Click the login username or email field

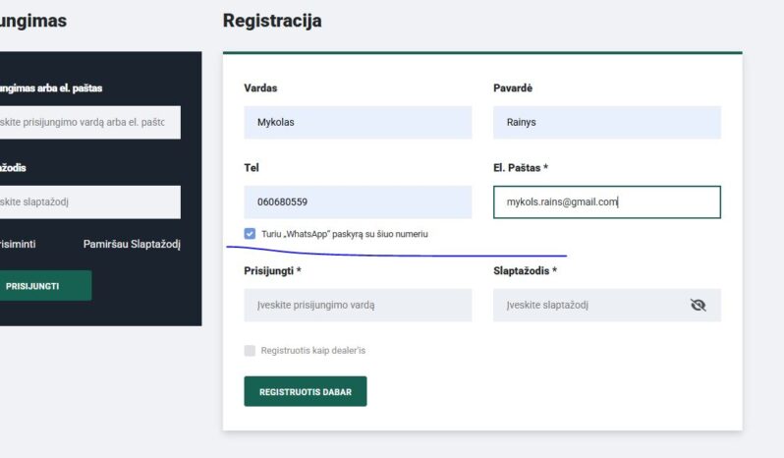[x=88, y=123]
